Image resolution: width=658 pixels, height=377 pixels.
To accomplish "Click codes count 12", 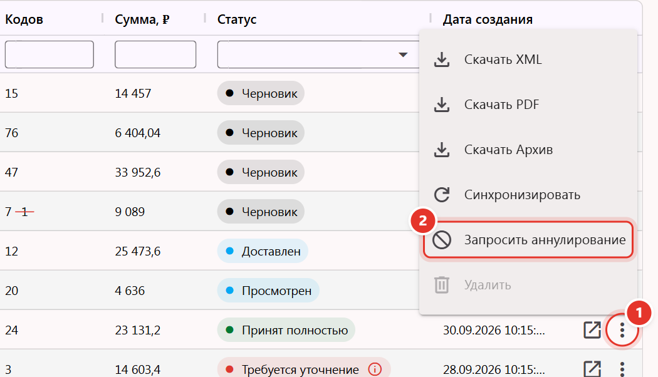I will coord(11,251).
